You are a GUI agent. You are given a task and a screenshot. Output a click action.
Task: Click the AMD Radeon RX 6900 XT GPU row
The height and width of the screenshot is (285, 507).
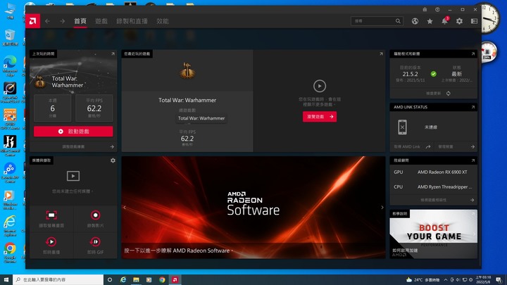433,172
